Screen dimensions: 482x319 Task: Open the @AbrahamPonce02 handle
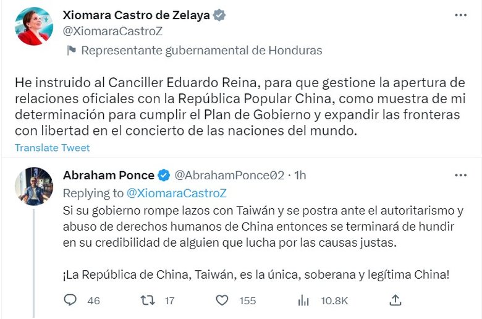tap(229, 176)
